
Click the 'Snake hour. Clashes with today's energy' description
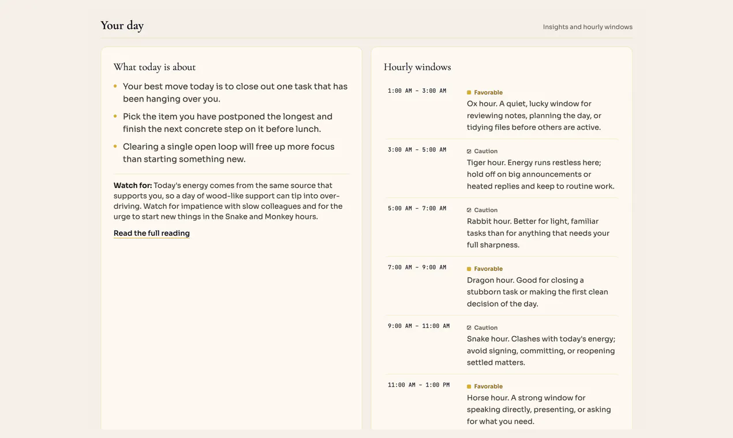point(541,351)
